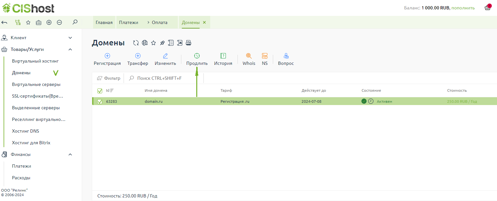Switch to the Платежи tab
The height and width of the screenshot is (201, 497).
(128, 22)
